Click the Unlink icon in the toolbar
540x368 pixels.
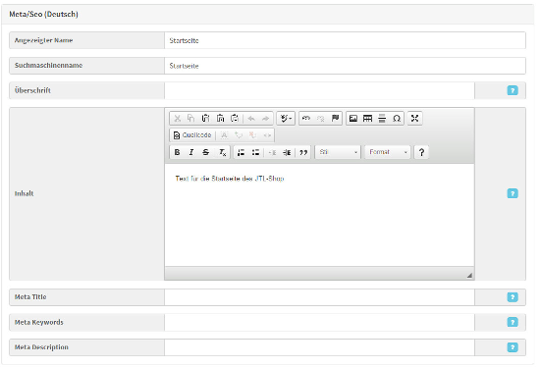pos(321,119)
